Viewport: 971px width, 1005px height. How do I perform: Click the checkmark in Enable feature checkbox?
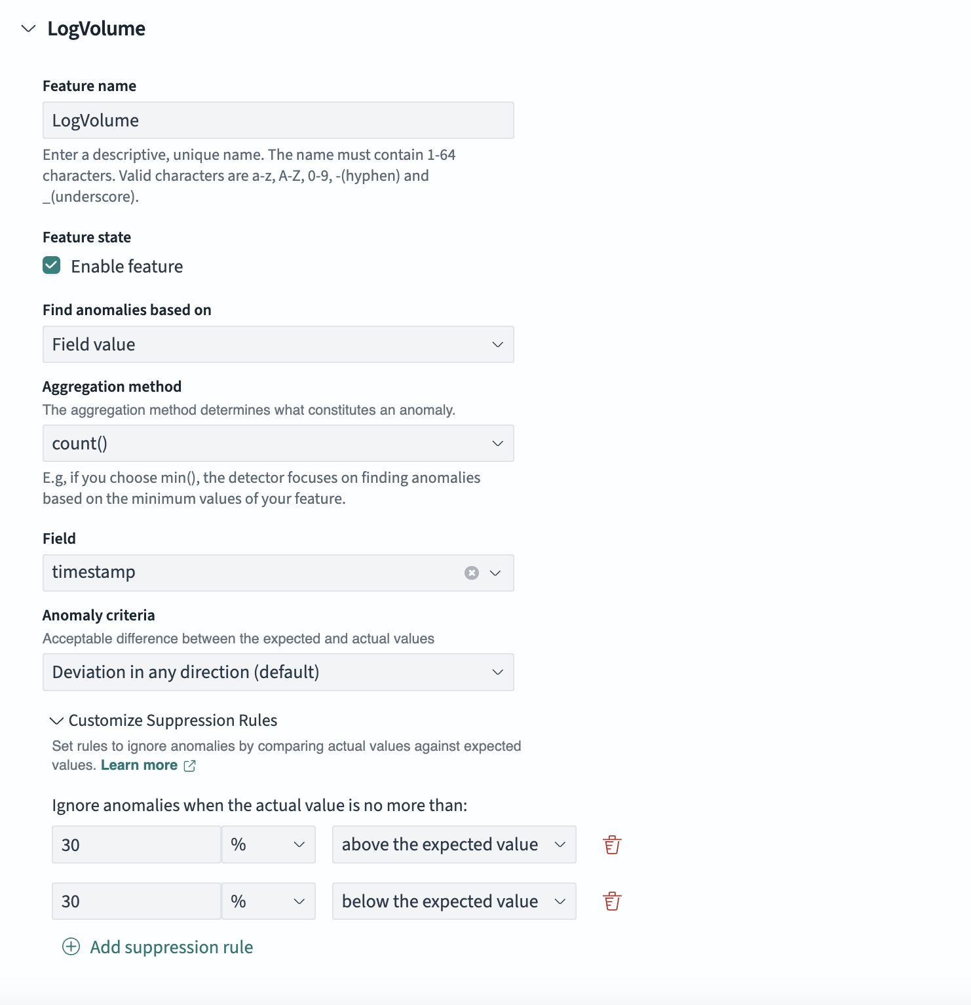[51, 265]
